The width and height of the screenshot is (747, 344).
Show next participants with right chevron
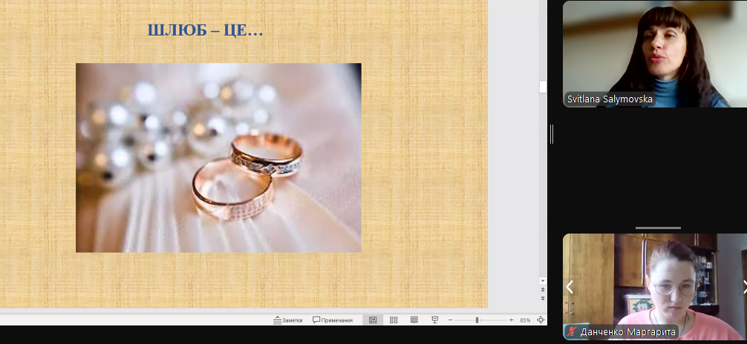(744, 287)
